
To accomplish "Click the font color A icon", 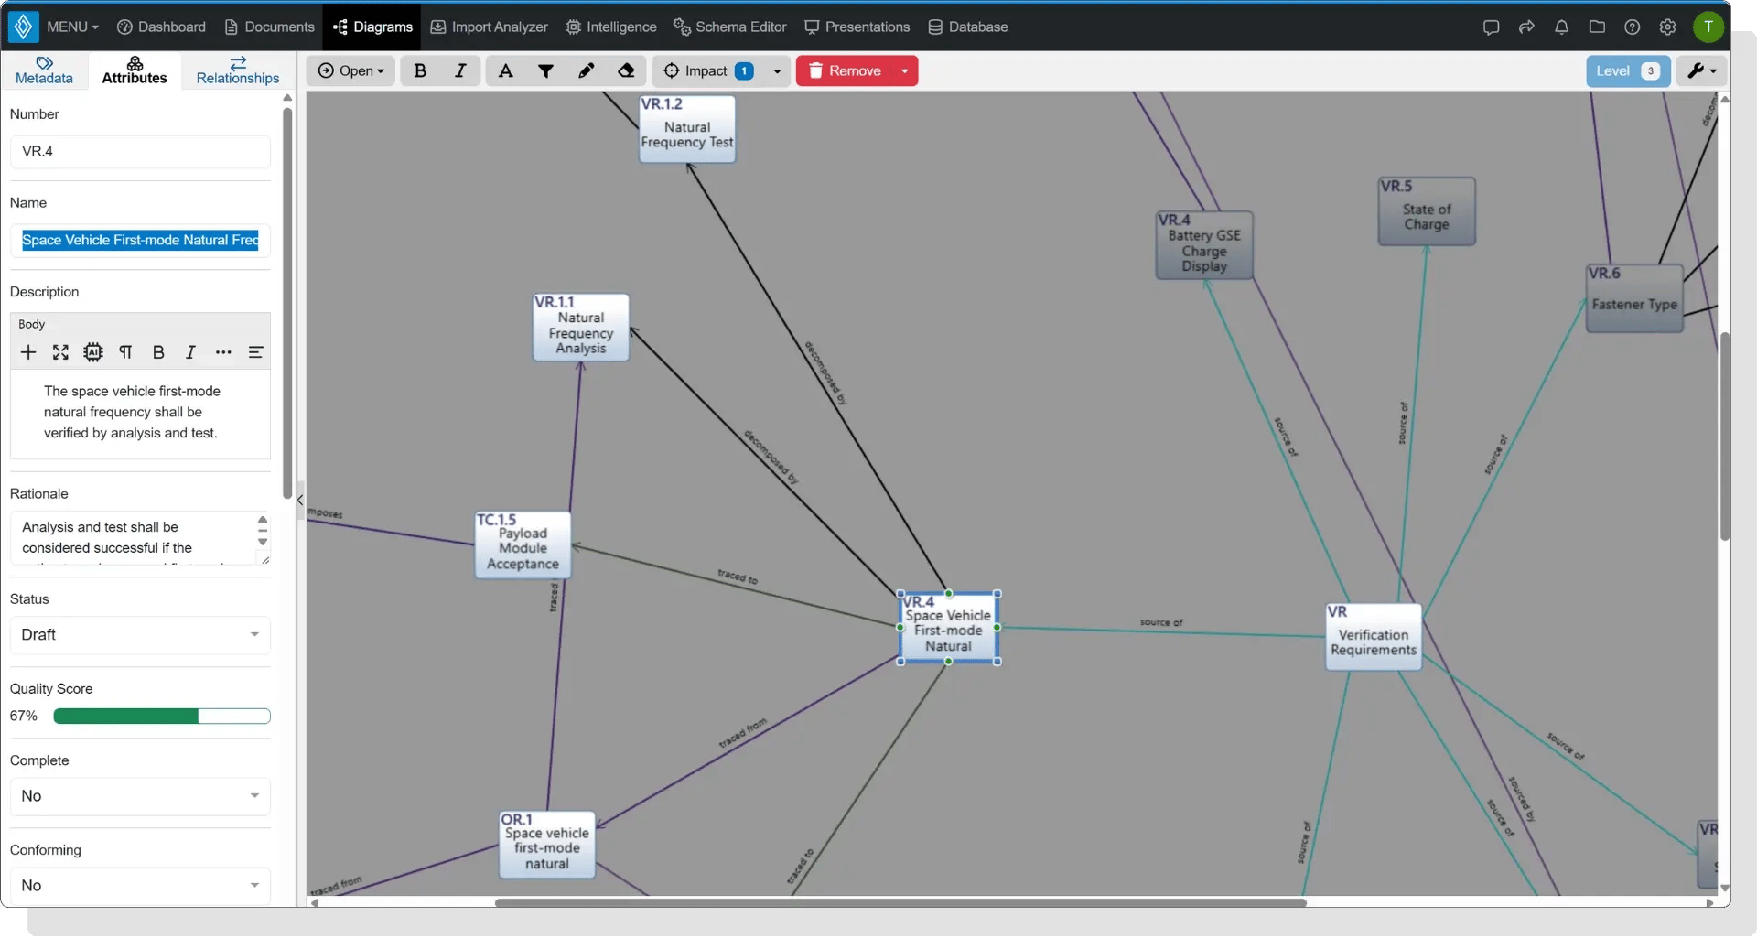I will click(x=505, y=70).
